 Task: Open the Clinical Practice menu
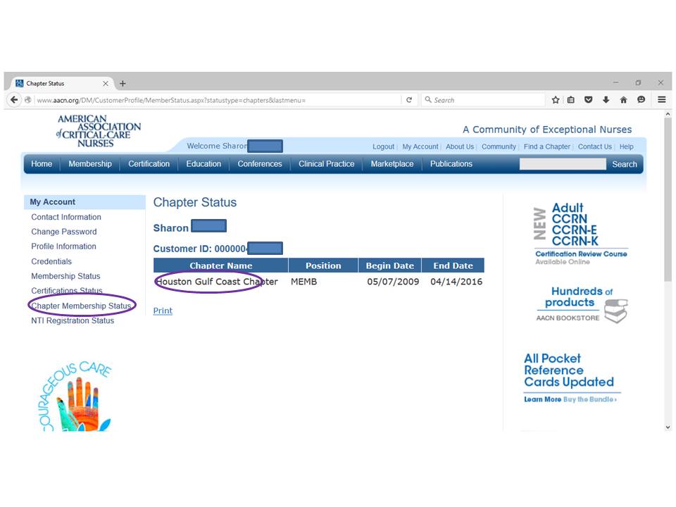(x=326, y=164)
